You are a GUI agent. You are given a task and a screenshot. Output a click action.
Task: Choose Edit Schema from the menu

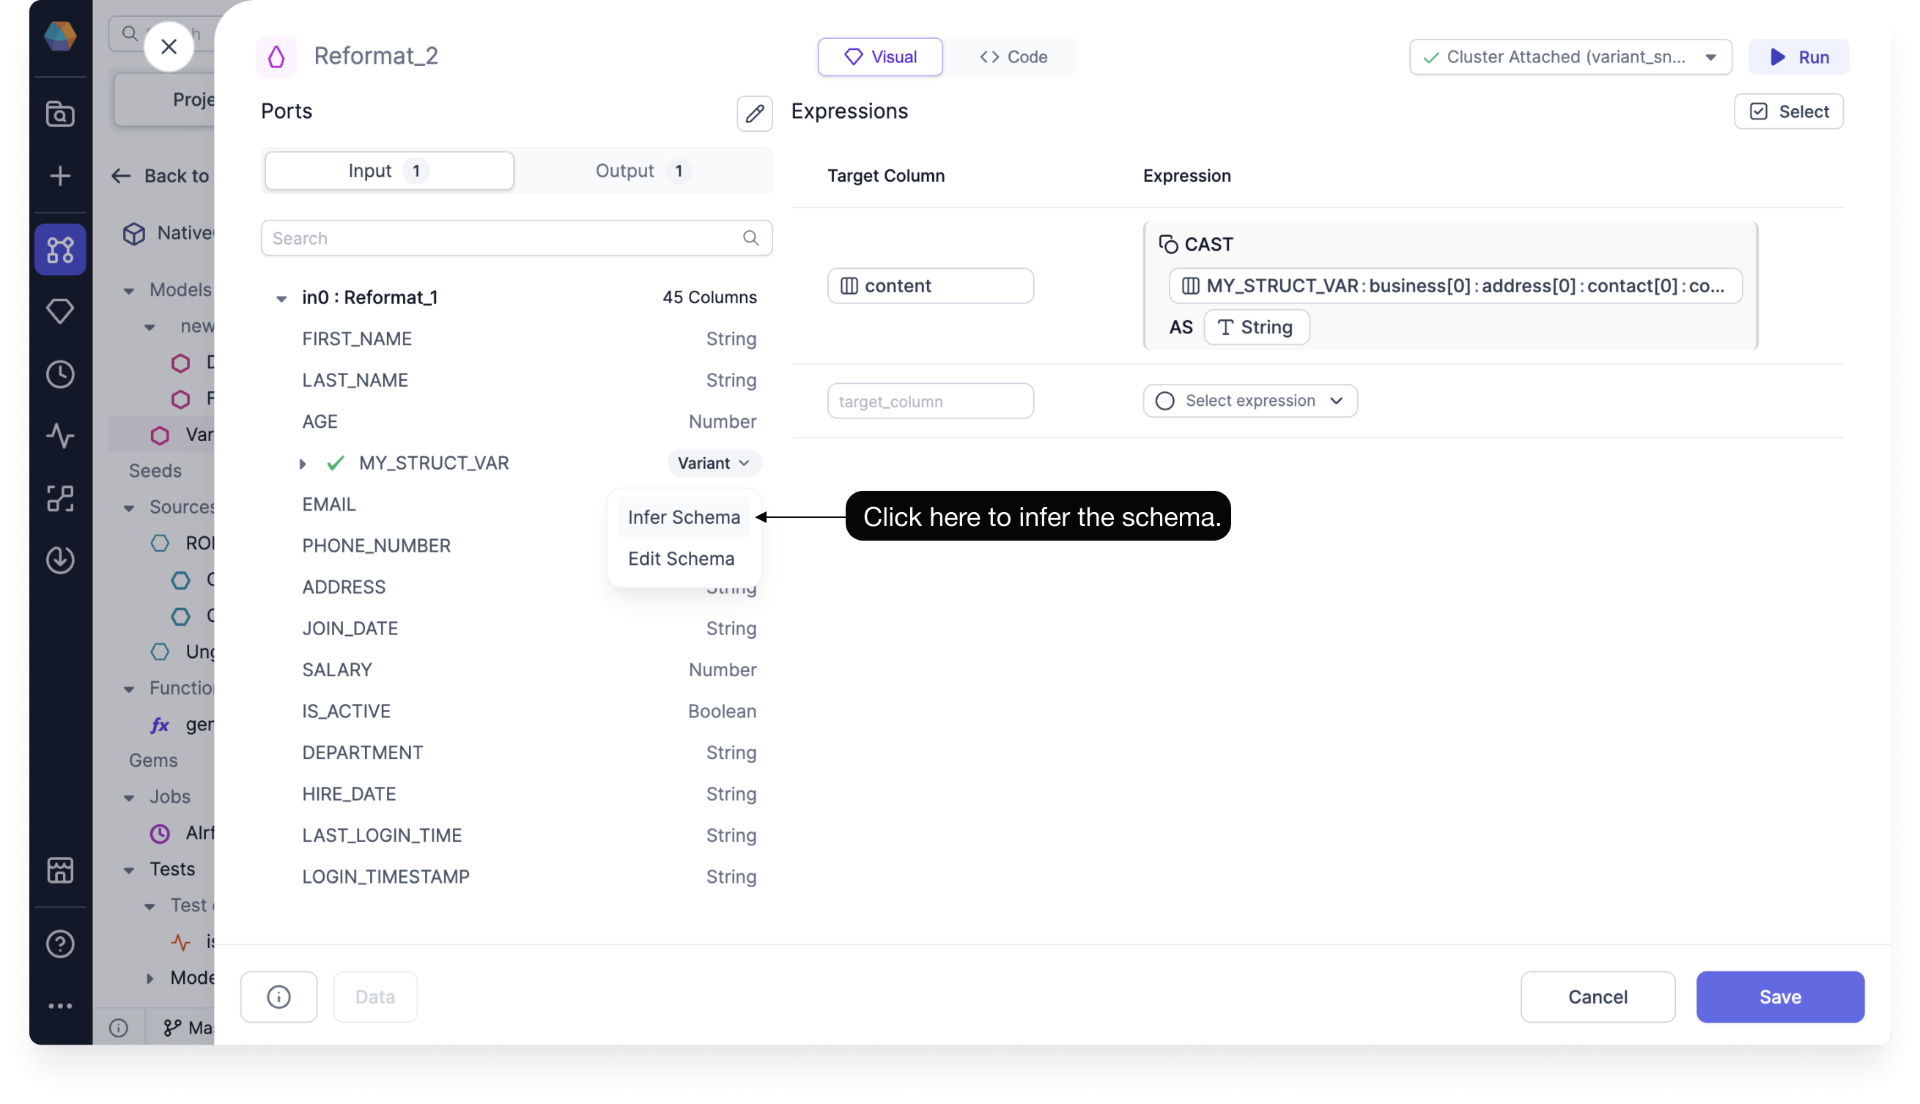(680, 558)
